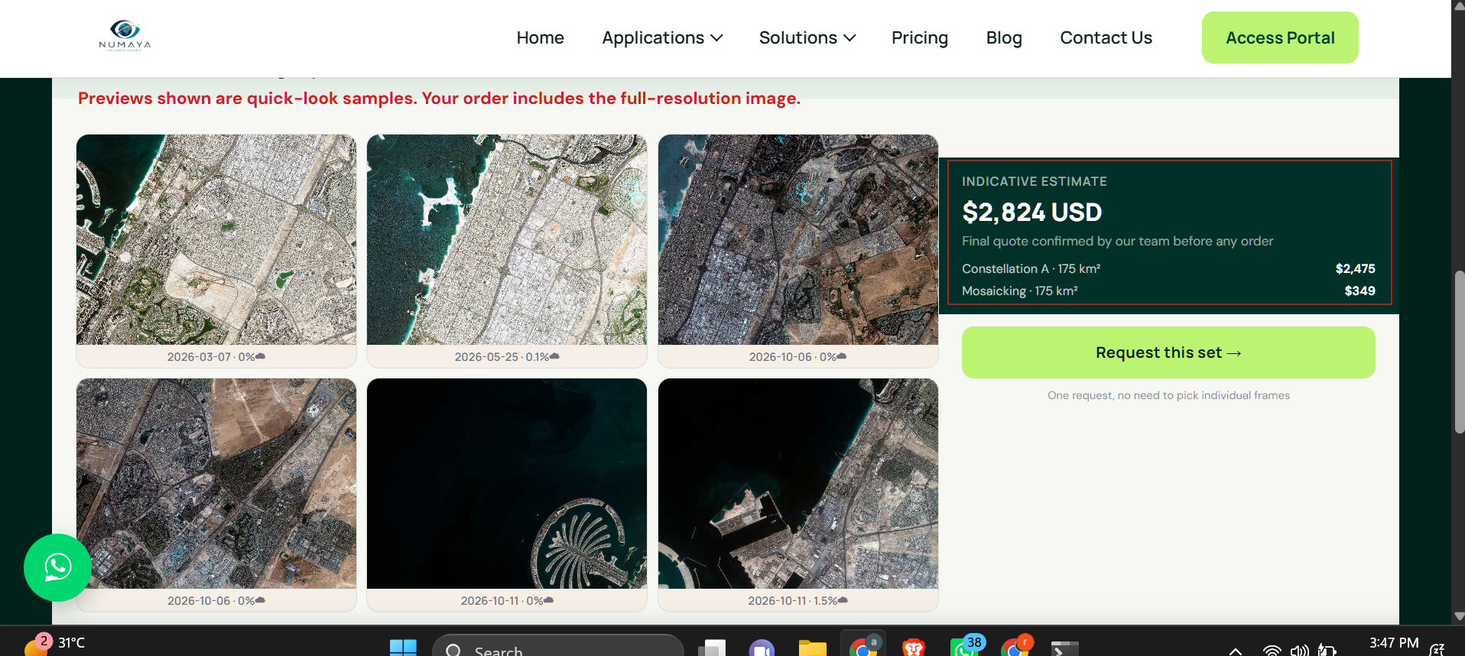Open WhatsApp in the taskbar
The width and height of the screenshot is (1465, 656).
[965, 647]
